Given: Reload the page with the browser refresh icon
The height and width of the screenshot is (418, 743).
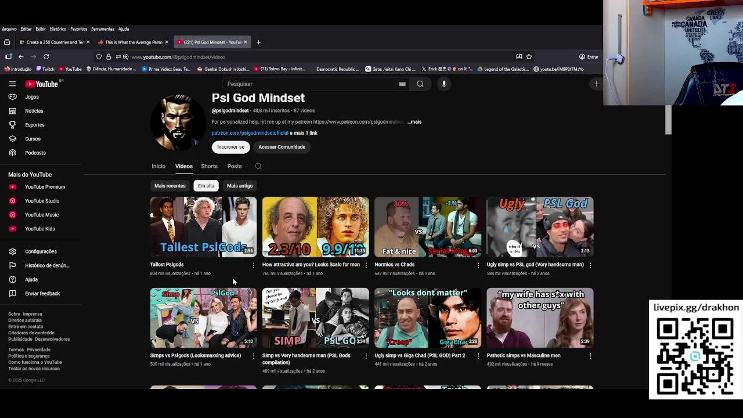Looking at the screenshot, I should 46,57.
